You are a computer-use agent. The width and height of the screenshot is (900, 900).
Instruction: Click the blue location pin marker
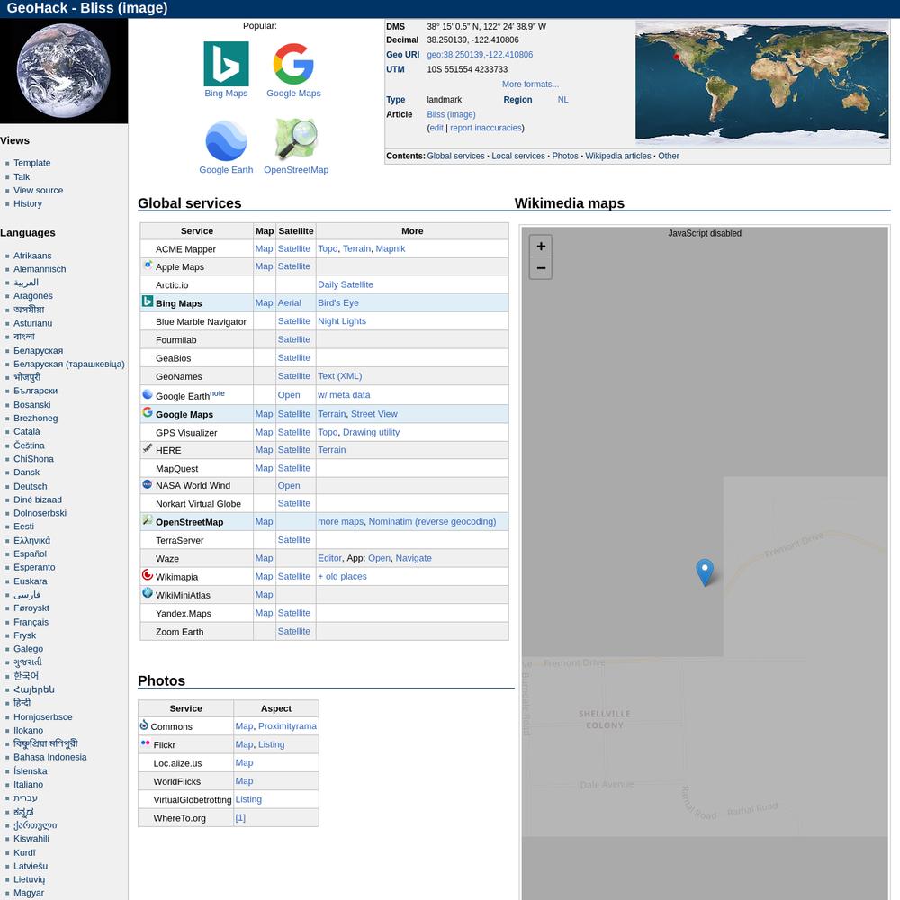click(x=705, y=571)
